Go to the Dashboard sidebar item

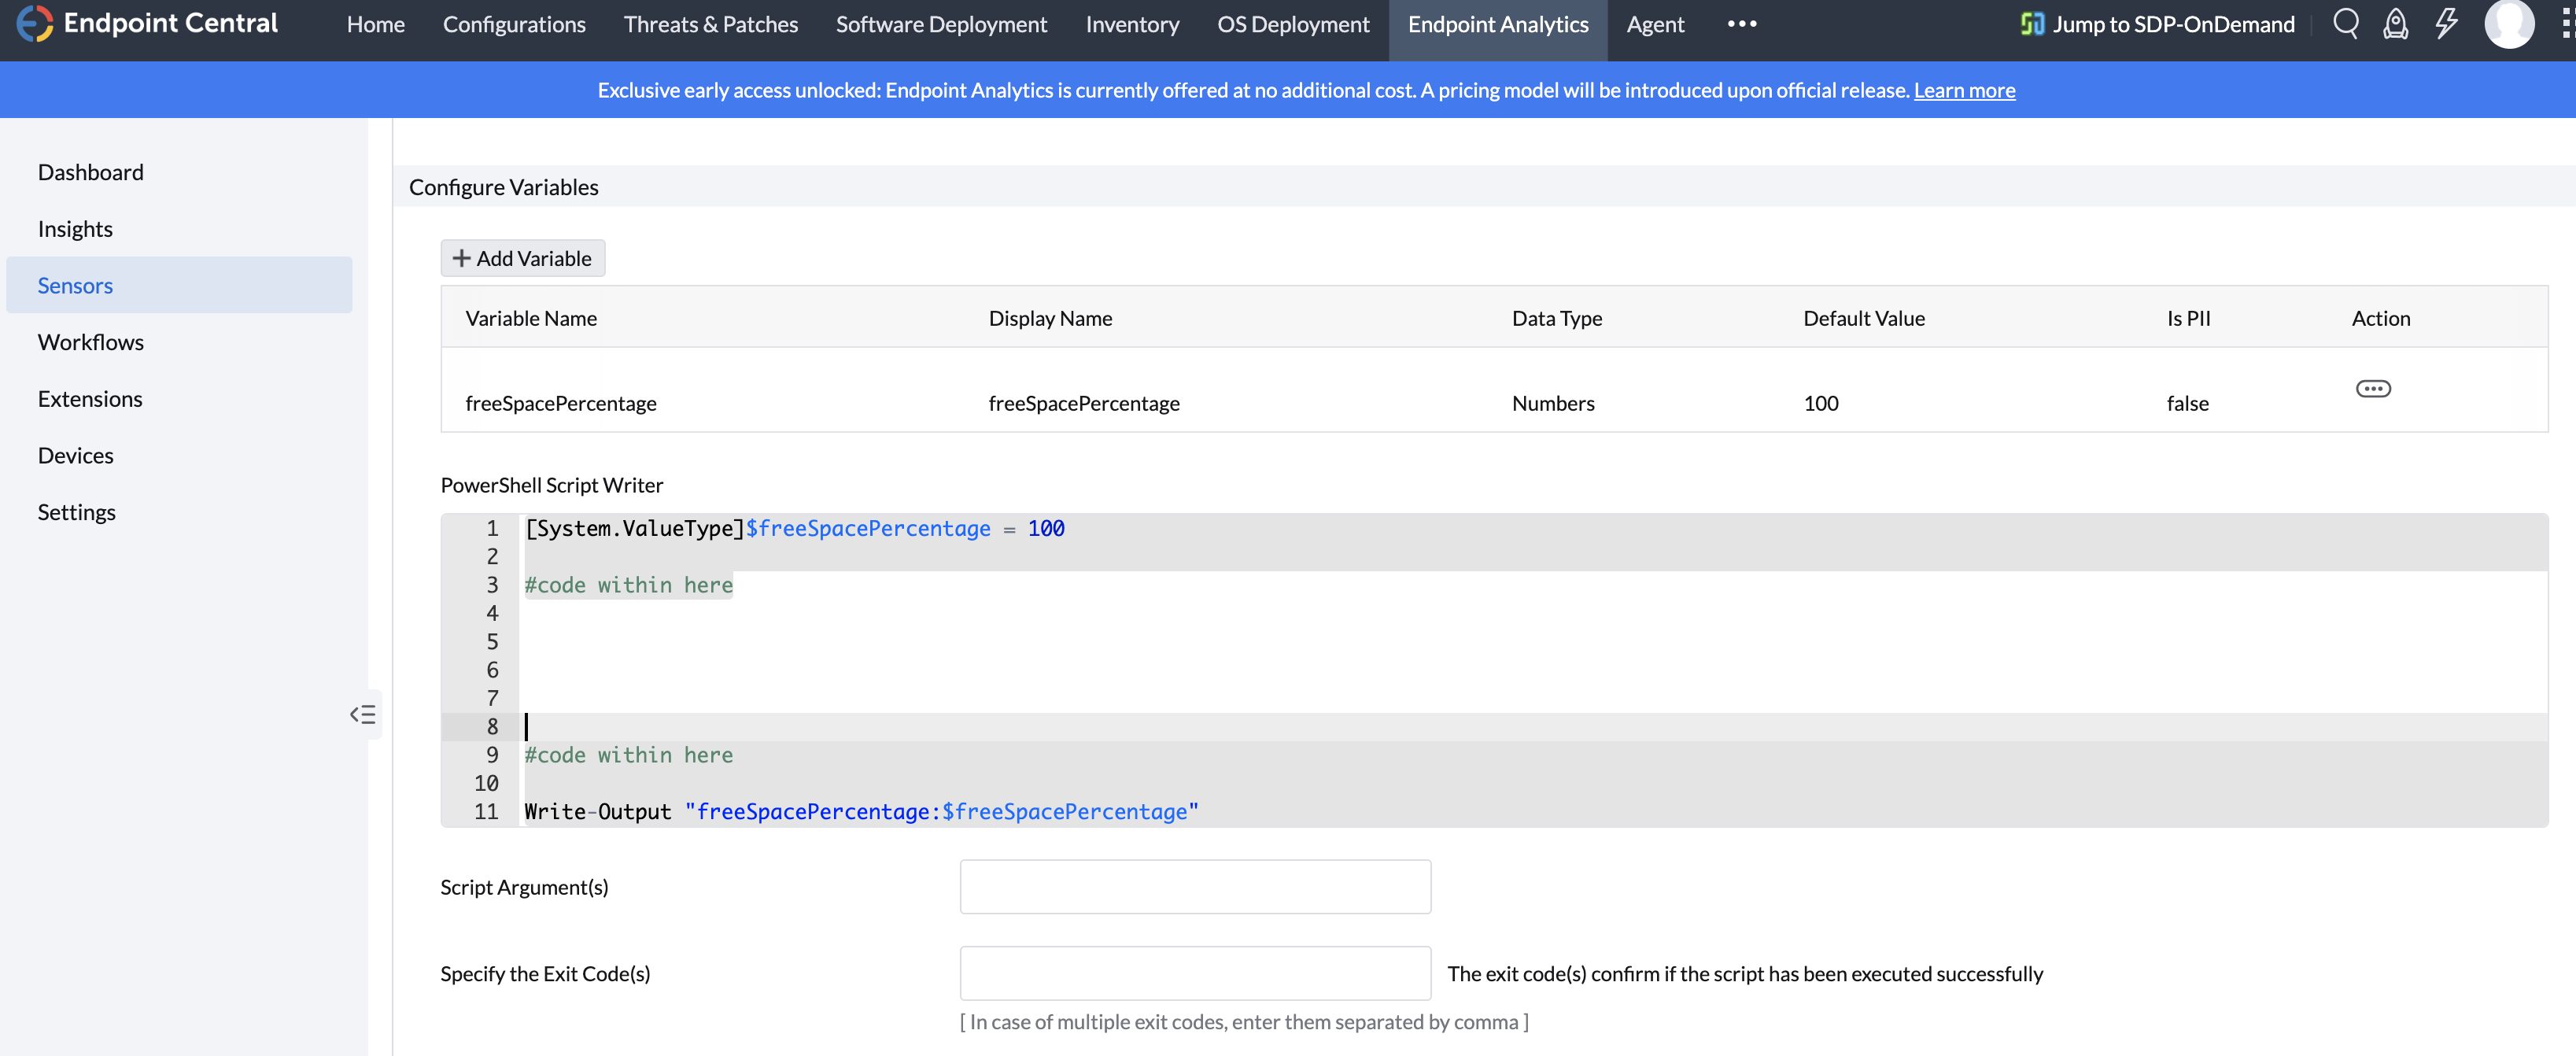pyautogui.click(x=91, y=172)
